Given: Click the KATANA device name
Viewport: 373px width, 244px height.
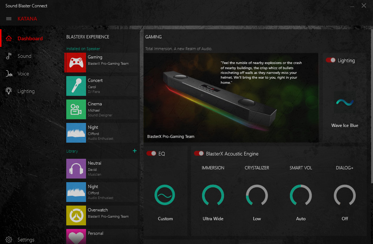Looking at the screenshot, I should [27, 19].
